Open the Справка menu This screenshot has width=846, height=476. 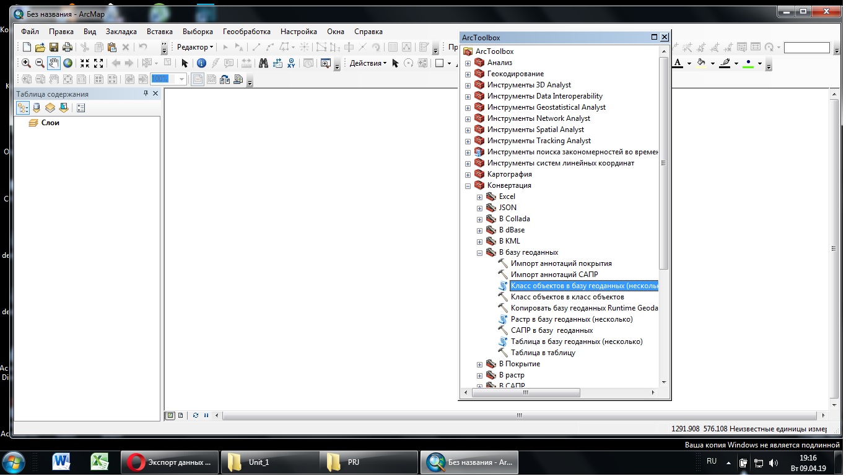(x=368, y=32)
